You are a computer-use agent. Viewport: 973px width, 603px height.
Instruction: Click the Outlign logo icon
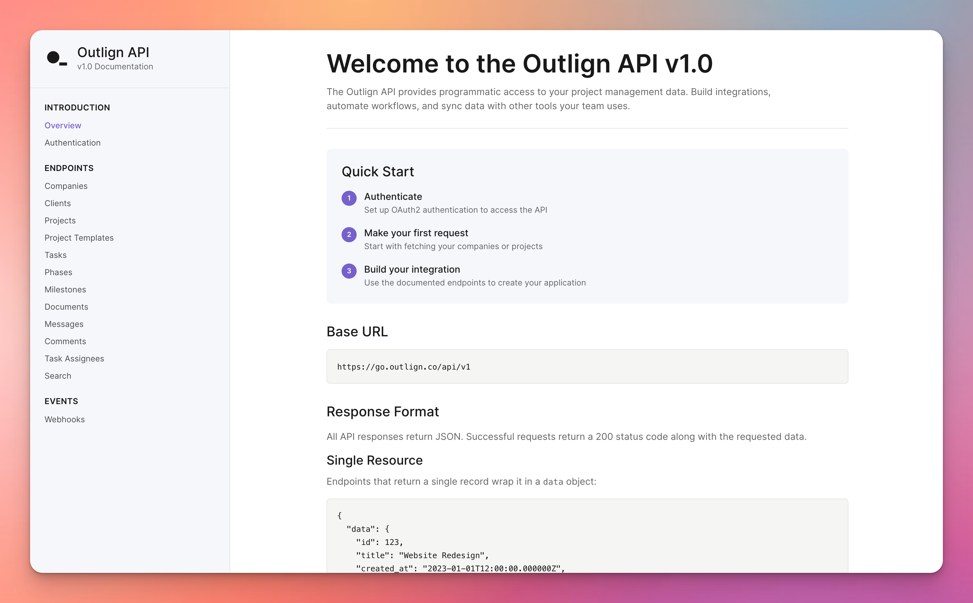pyautogui.click(x=56, y=58)
